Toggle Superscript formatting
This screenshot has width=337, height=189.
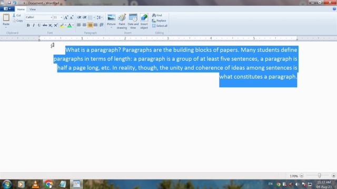tap(56, 25)
